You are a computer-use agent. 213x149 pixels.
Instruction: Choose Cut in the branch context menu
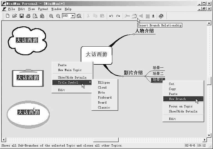pos(183,84)
